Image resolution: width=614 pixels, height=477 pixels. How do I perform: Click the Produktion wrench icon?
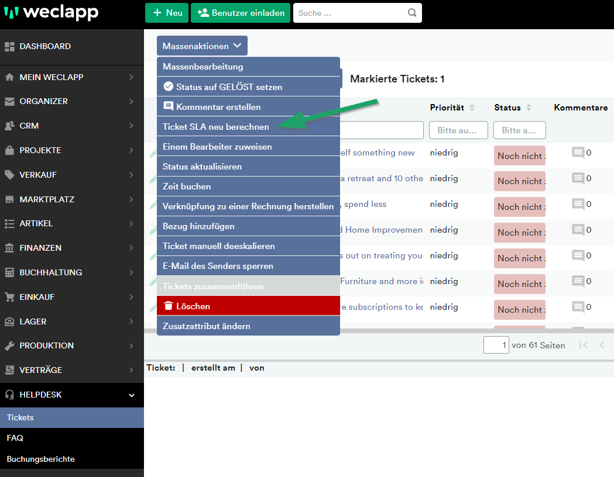9,345
